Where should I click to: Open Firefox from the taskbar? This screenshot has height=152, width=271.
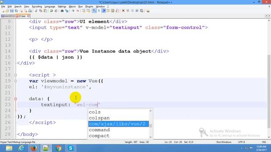(x=34, y=148)
